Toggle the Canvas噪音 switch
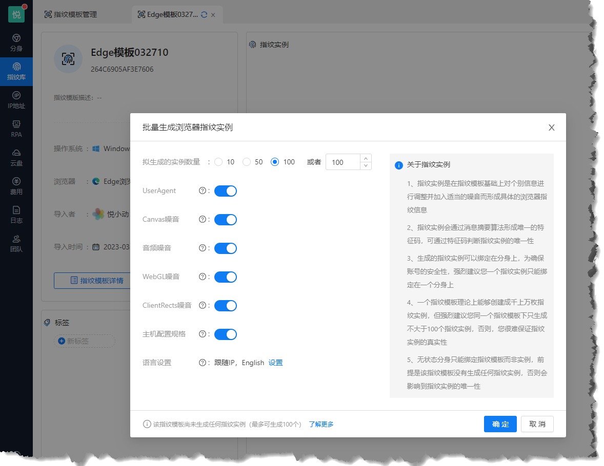 [225, 220]
